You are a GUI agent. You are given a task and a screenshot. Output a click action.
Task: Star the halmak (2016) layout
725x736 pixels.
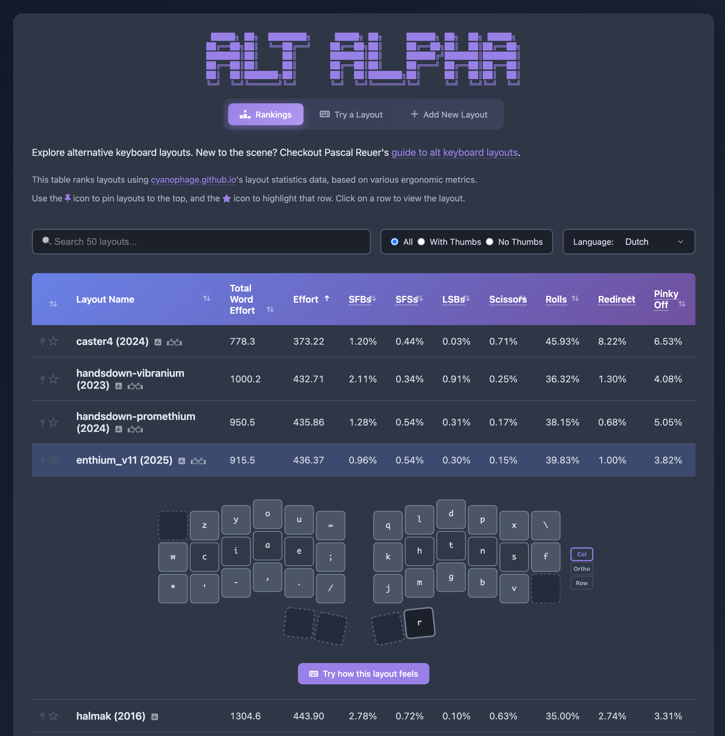(x=54, y=716)
